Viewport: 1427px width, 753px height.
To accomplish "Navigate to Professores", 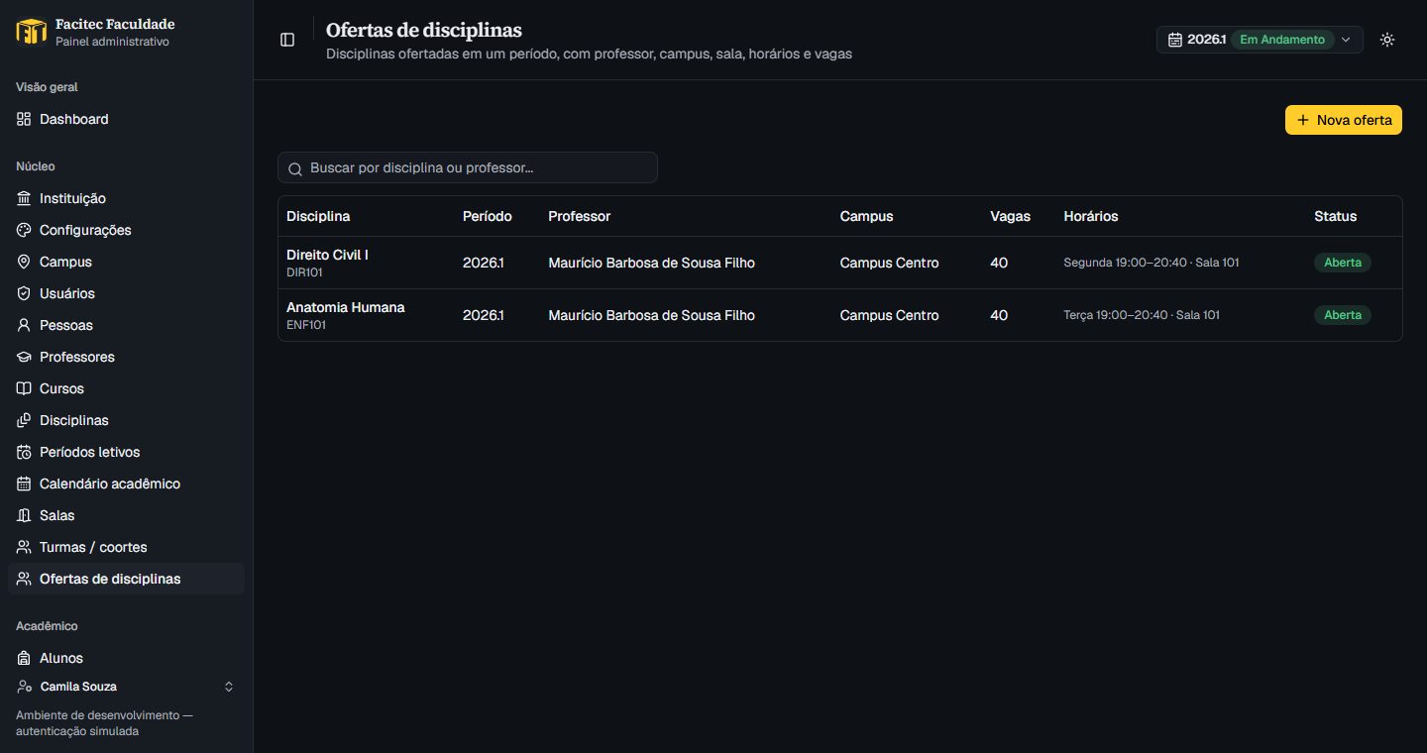I will point(126,357).
